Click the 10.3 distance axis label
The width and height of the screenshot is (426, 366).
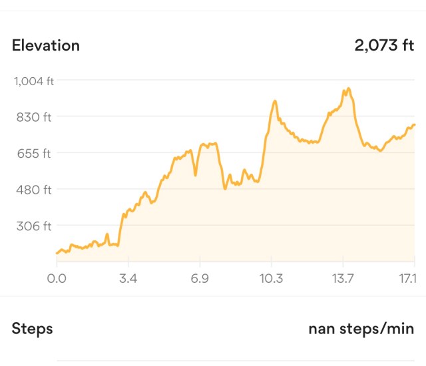[x=271, y=278]
